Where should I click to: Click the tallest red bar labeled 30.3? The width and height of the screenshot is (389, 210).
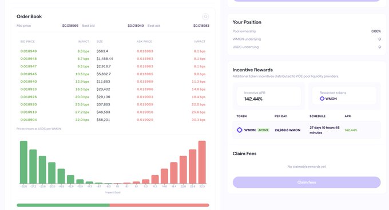pyautogui.click(x=202, y=162)
